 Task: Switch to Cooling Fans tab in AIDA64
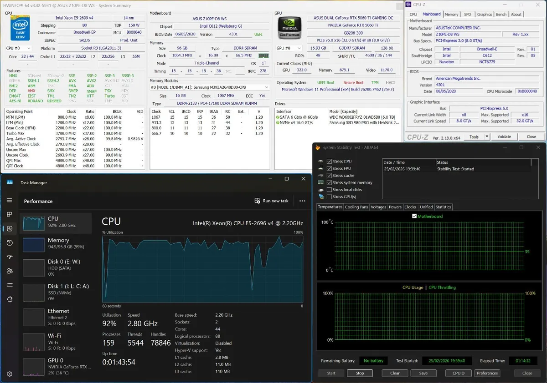click(x=356, y=207)
